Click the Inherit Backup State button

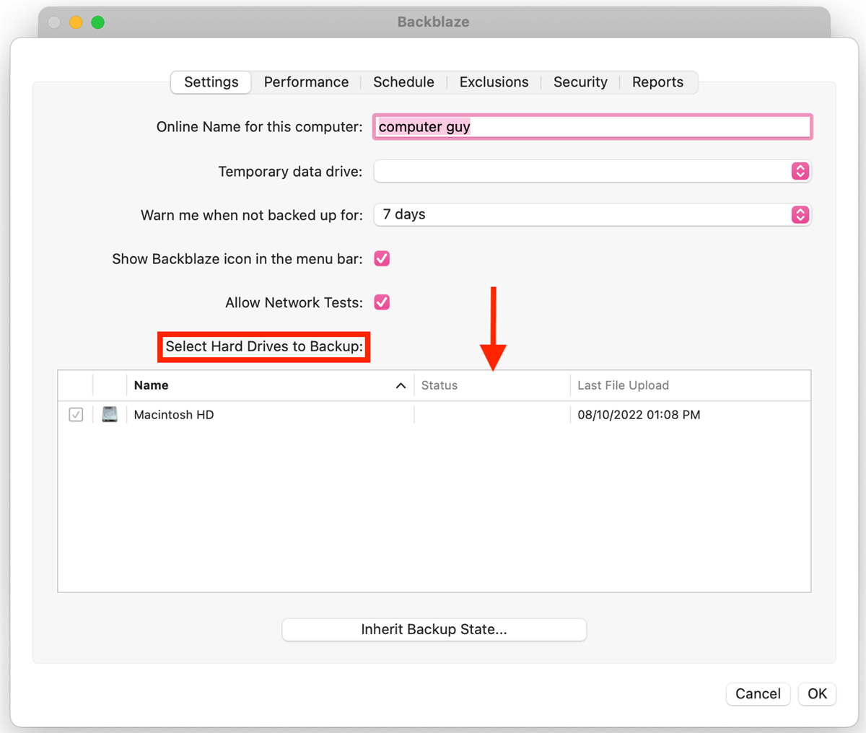coord(434,629)
